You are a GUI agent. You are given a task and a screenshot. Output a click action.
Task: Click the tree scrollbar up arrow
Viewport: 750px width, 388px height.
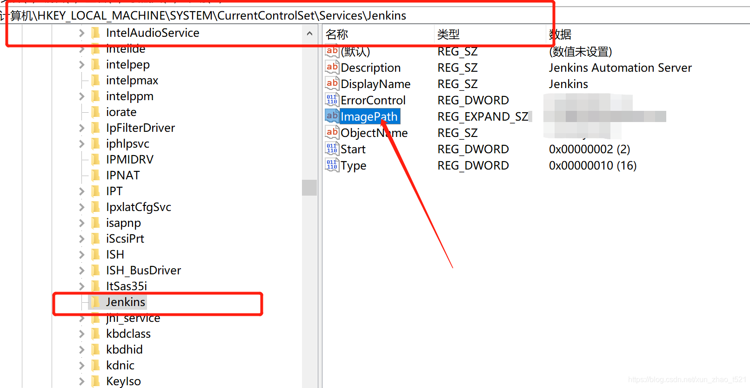(x=309, y=34)
